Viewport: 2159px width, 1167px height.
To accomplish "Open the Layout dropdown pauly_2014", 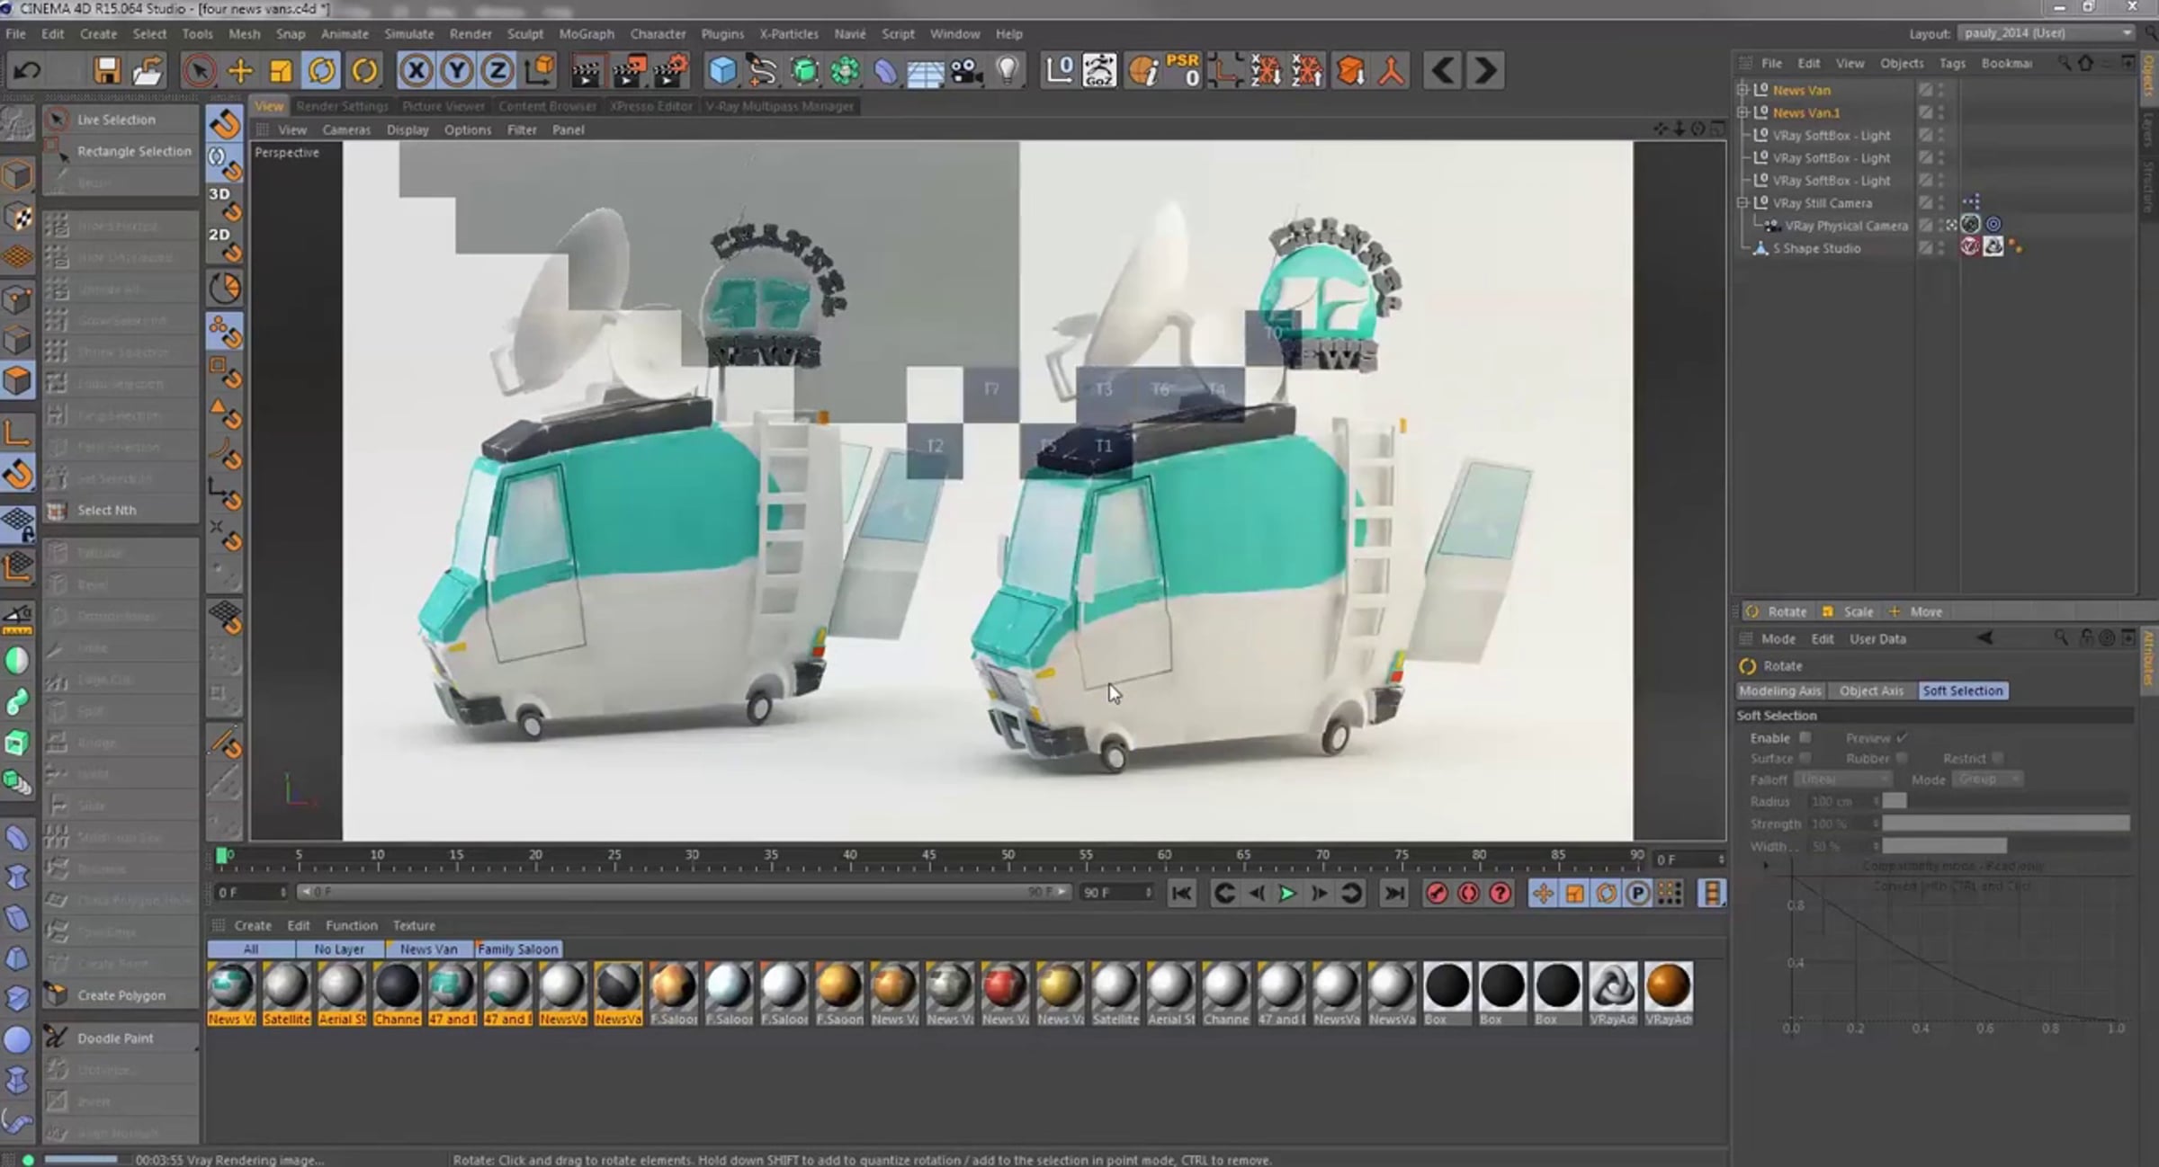I will [2047, 33].
